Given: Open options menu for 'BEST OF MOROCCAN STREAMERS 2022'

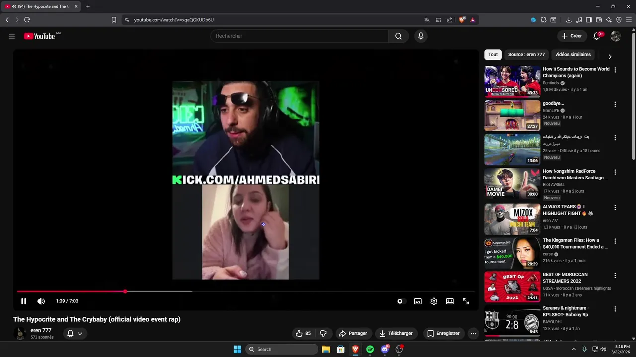Looking at the screenshot, I should click(615, 275).
